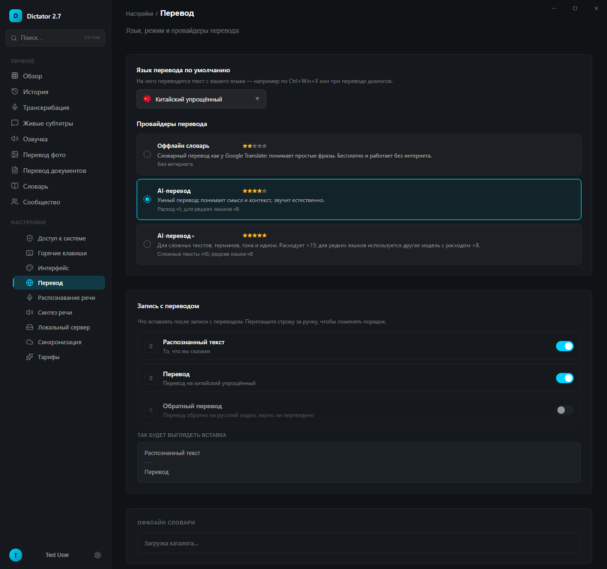The height and width of the screenshot is (569, 607).
Task: Click the Local server drive icon
Action: (30, 327)
